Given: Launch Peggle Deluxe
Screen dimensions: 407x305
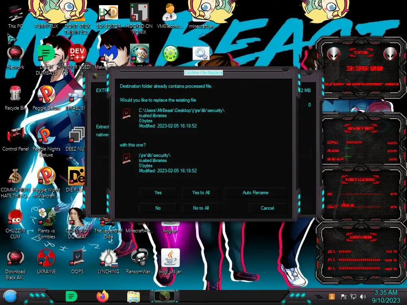Looking at the screenshot, I should pos(47,98).
